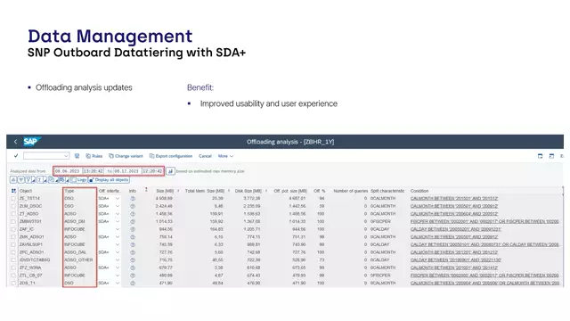570x321 pixels.
Task: Open the offload interface dropdown for ZLM_DSOC
Action: pos(118,206)
